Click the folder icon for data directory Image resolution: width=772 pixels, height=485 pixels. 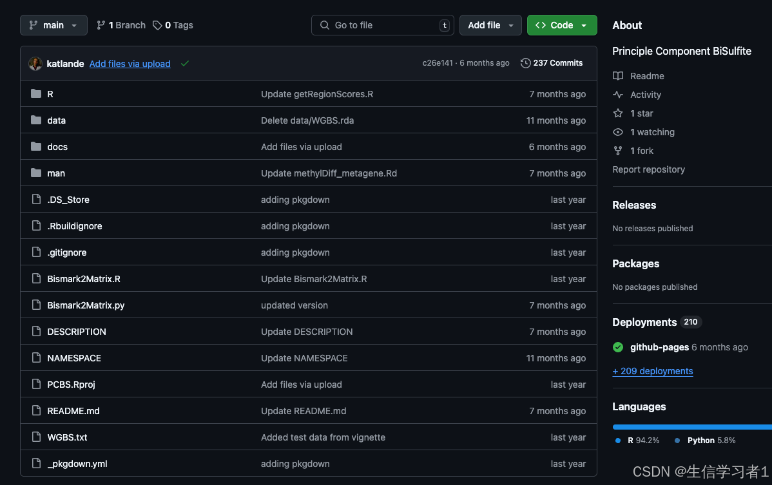tap(36, 120)
